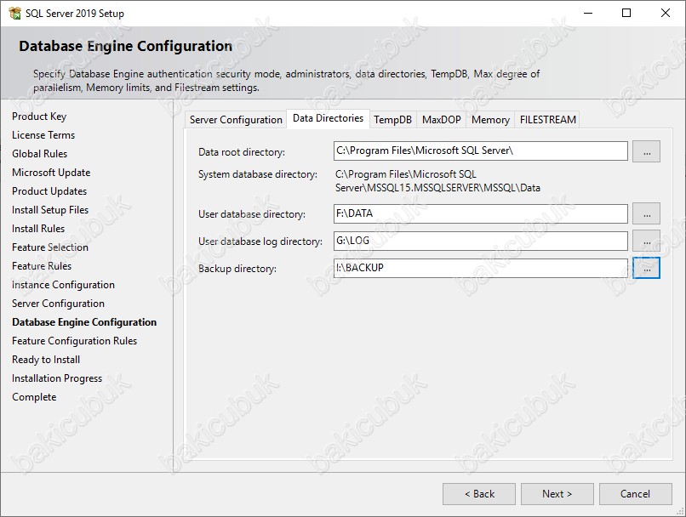Click the Product Updates step
The image size is (686, 517).
[49, 191]
